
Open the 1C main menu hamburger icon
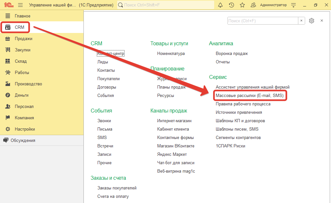coord(20,5)
